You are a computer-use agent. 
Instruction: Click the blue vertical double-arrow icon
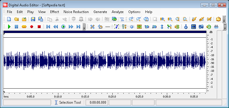click(x=162, y=27)
